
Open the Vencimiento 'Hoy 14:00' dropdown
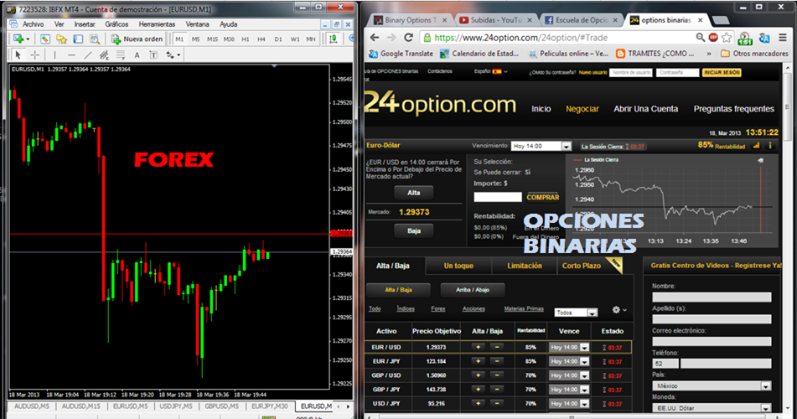[x=541, y=146]
